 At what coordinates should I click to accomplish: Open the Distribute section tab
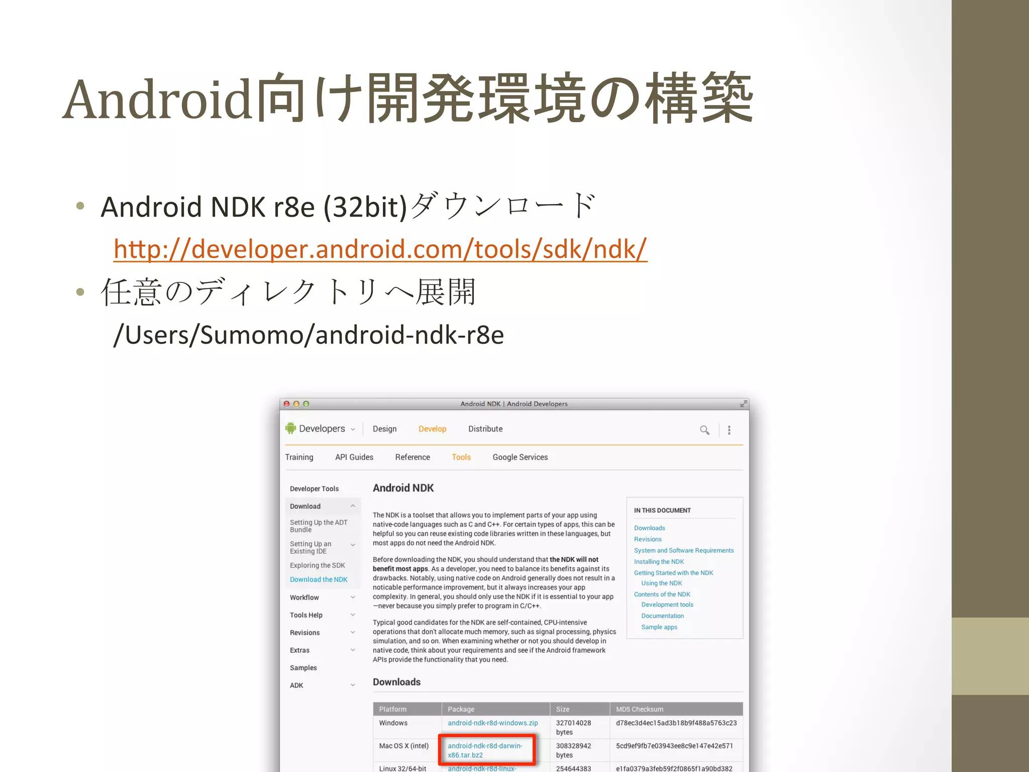point(485,429)
